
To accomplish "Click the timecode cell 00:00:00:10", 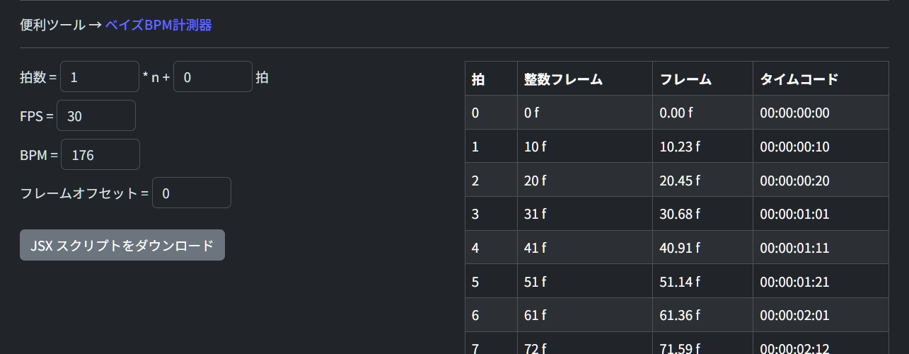I will [x=794, y=147].
